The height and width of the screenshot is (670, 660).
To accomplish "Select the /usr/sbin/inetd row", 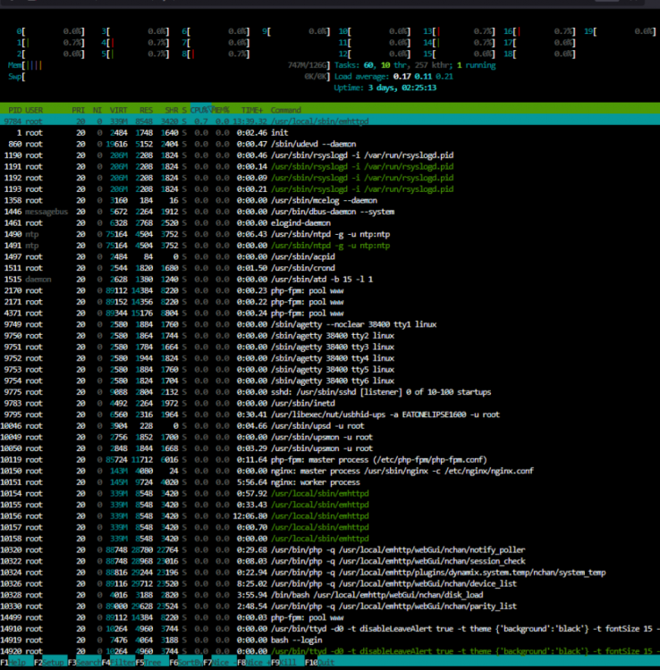I will click(330, 404).
